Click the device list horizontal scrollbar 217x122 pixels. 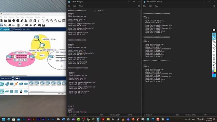click(x=37, y=91)
